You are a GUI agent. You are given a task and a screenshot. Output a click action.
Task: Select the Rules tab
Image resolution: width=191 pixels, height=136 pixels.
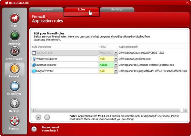[81, 10]
